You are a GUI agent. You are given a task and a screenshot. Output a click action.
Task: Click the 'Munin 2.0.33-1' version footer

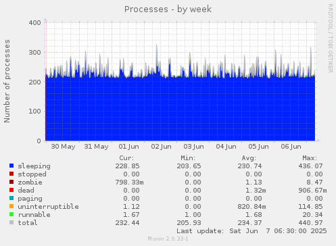tap(168, 239)
